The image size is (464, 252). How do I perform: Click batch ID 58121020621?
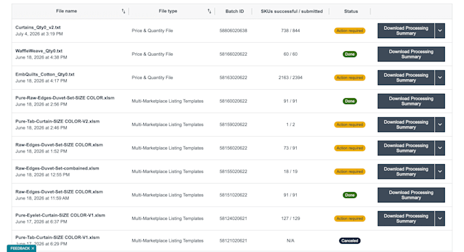point(233,241)
